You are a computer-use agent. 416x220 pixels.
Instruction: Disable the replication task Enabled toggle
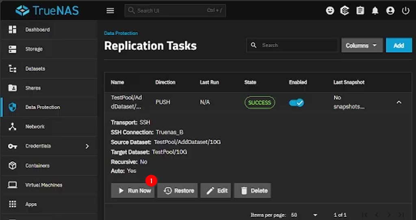tap(296, 103)
